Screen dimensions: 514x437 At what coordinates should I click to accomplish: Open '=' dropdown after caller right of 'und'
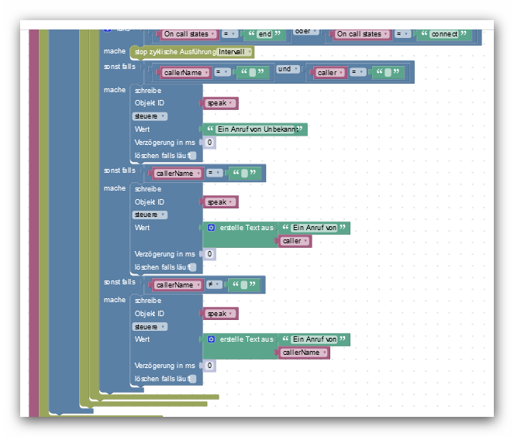tap(357, 72)
